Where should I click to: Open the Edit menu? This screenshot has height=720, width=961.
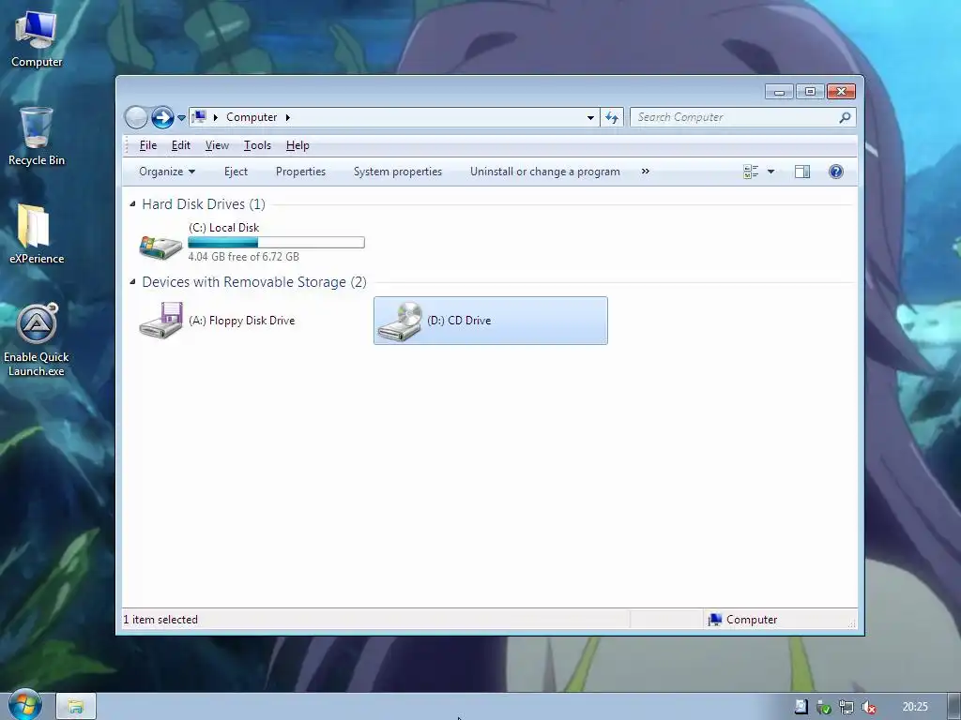tap(181, 145)
